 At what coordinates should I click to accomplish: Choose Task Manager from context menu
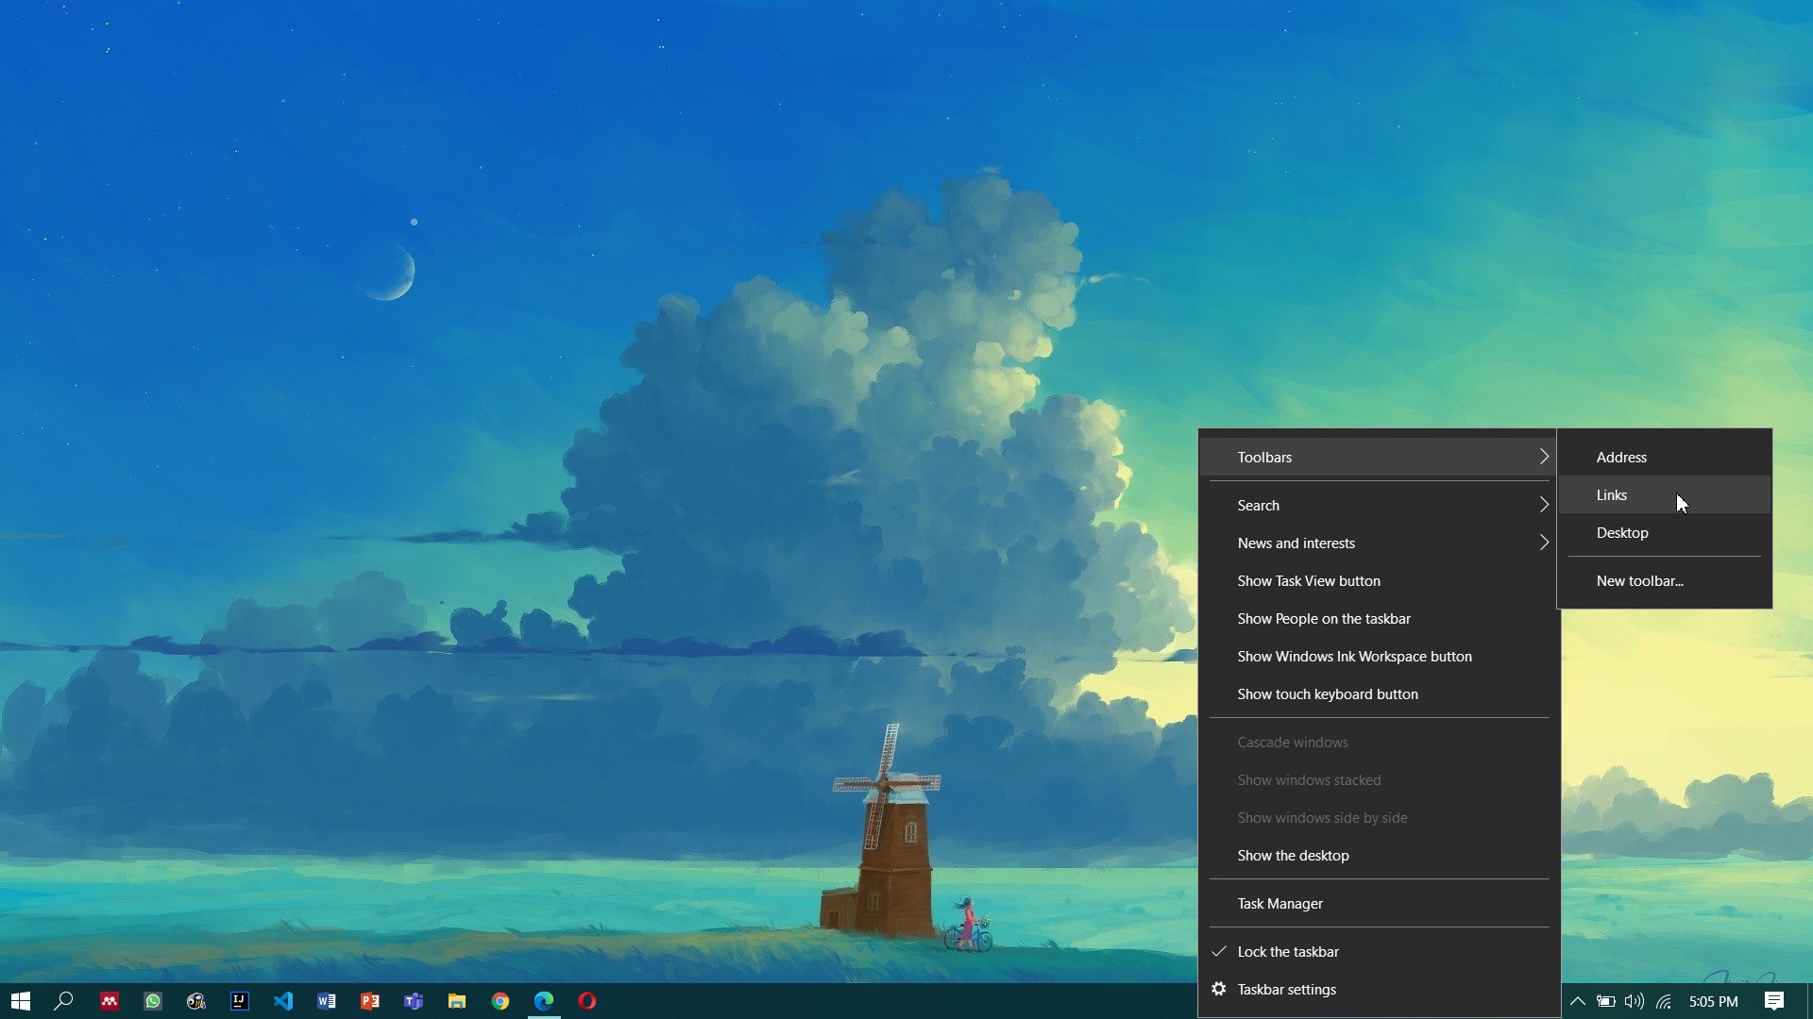click(x=1280, y=904)
